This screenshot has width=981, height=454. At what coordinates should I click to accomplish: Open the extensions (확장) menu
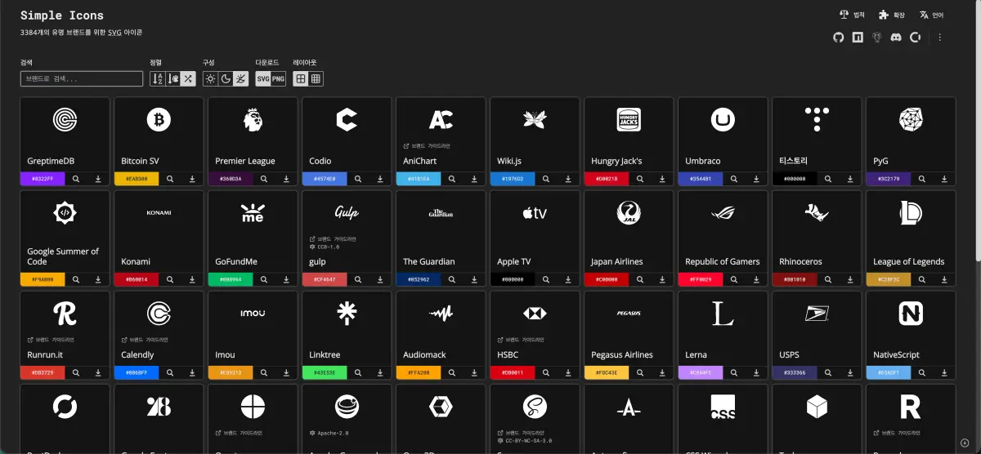coord(892,15)
